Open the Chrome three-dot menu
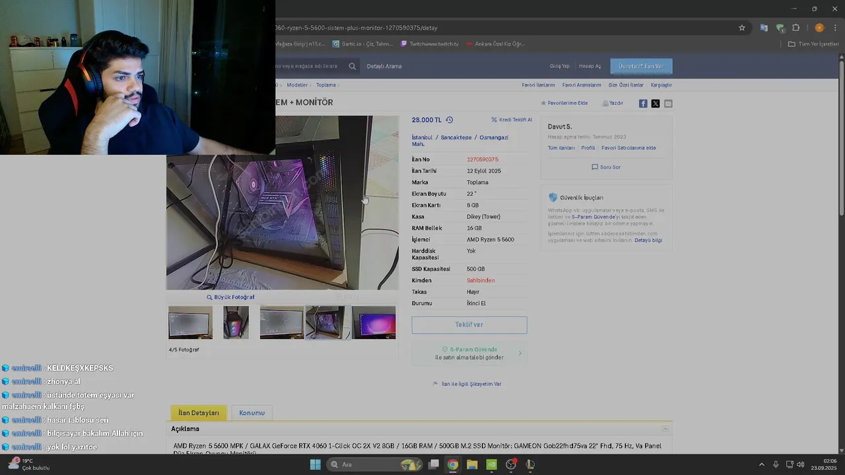 coord(835,28)
